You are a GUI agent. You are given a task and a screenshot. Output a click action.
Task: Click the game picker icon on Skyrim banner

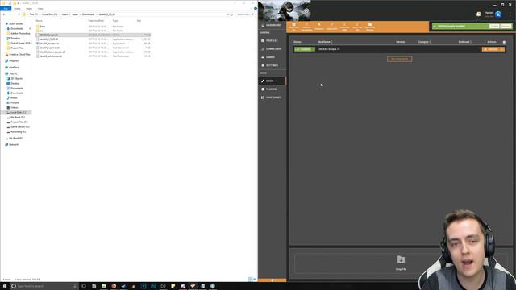(306, 10)
